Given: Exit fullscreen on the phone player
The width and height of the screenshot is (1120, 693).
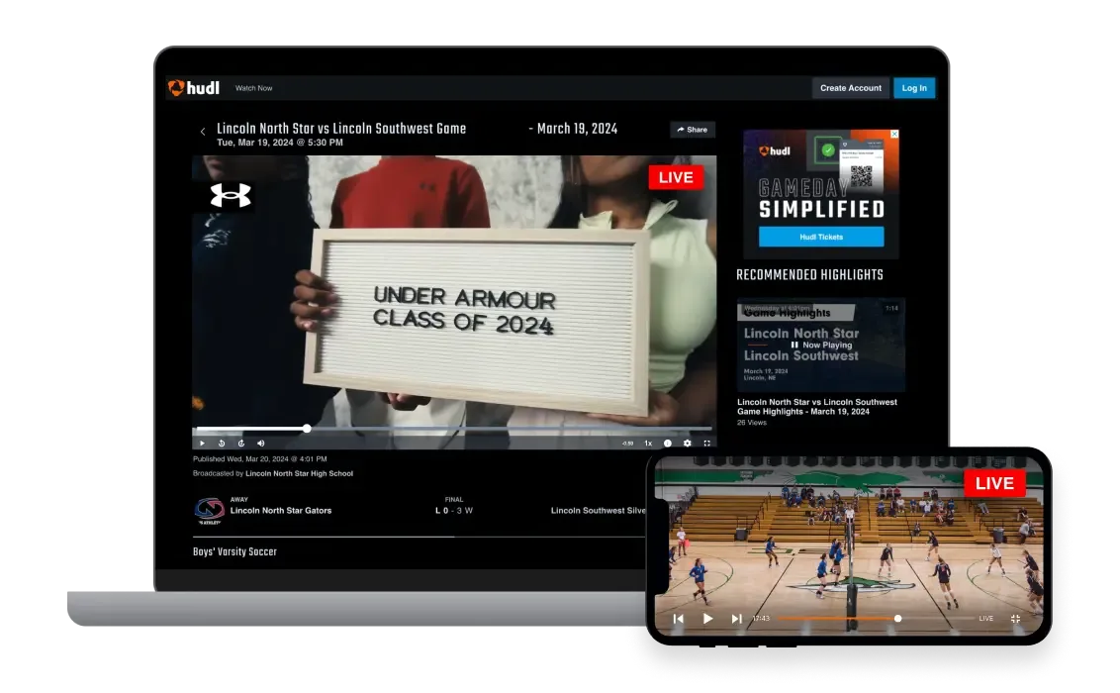Looking at the screenshot, I should click(x=1015, y=619).
